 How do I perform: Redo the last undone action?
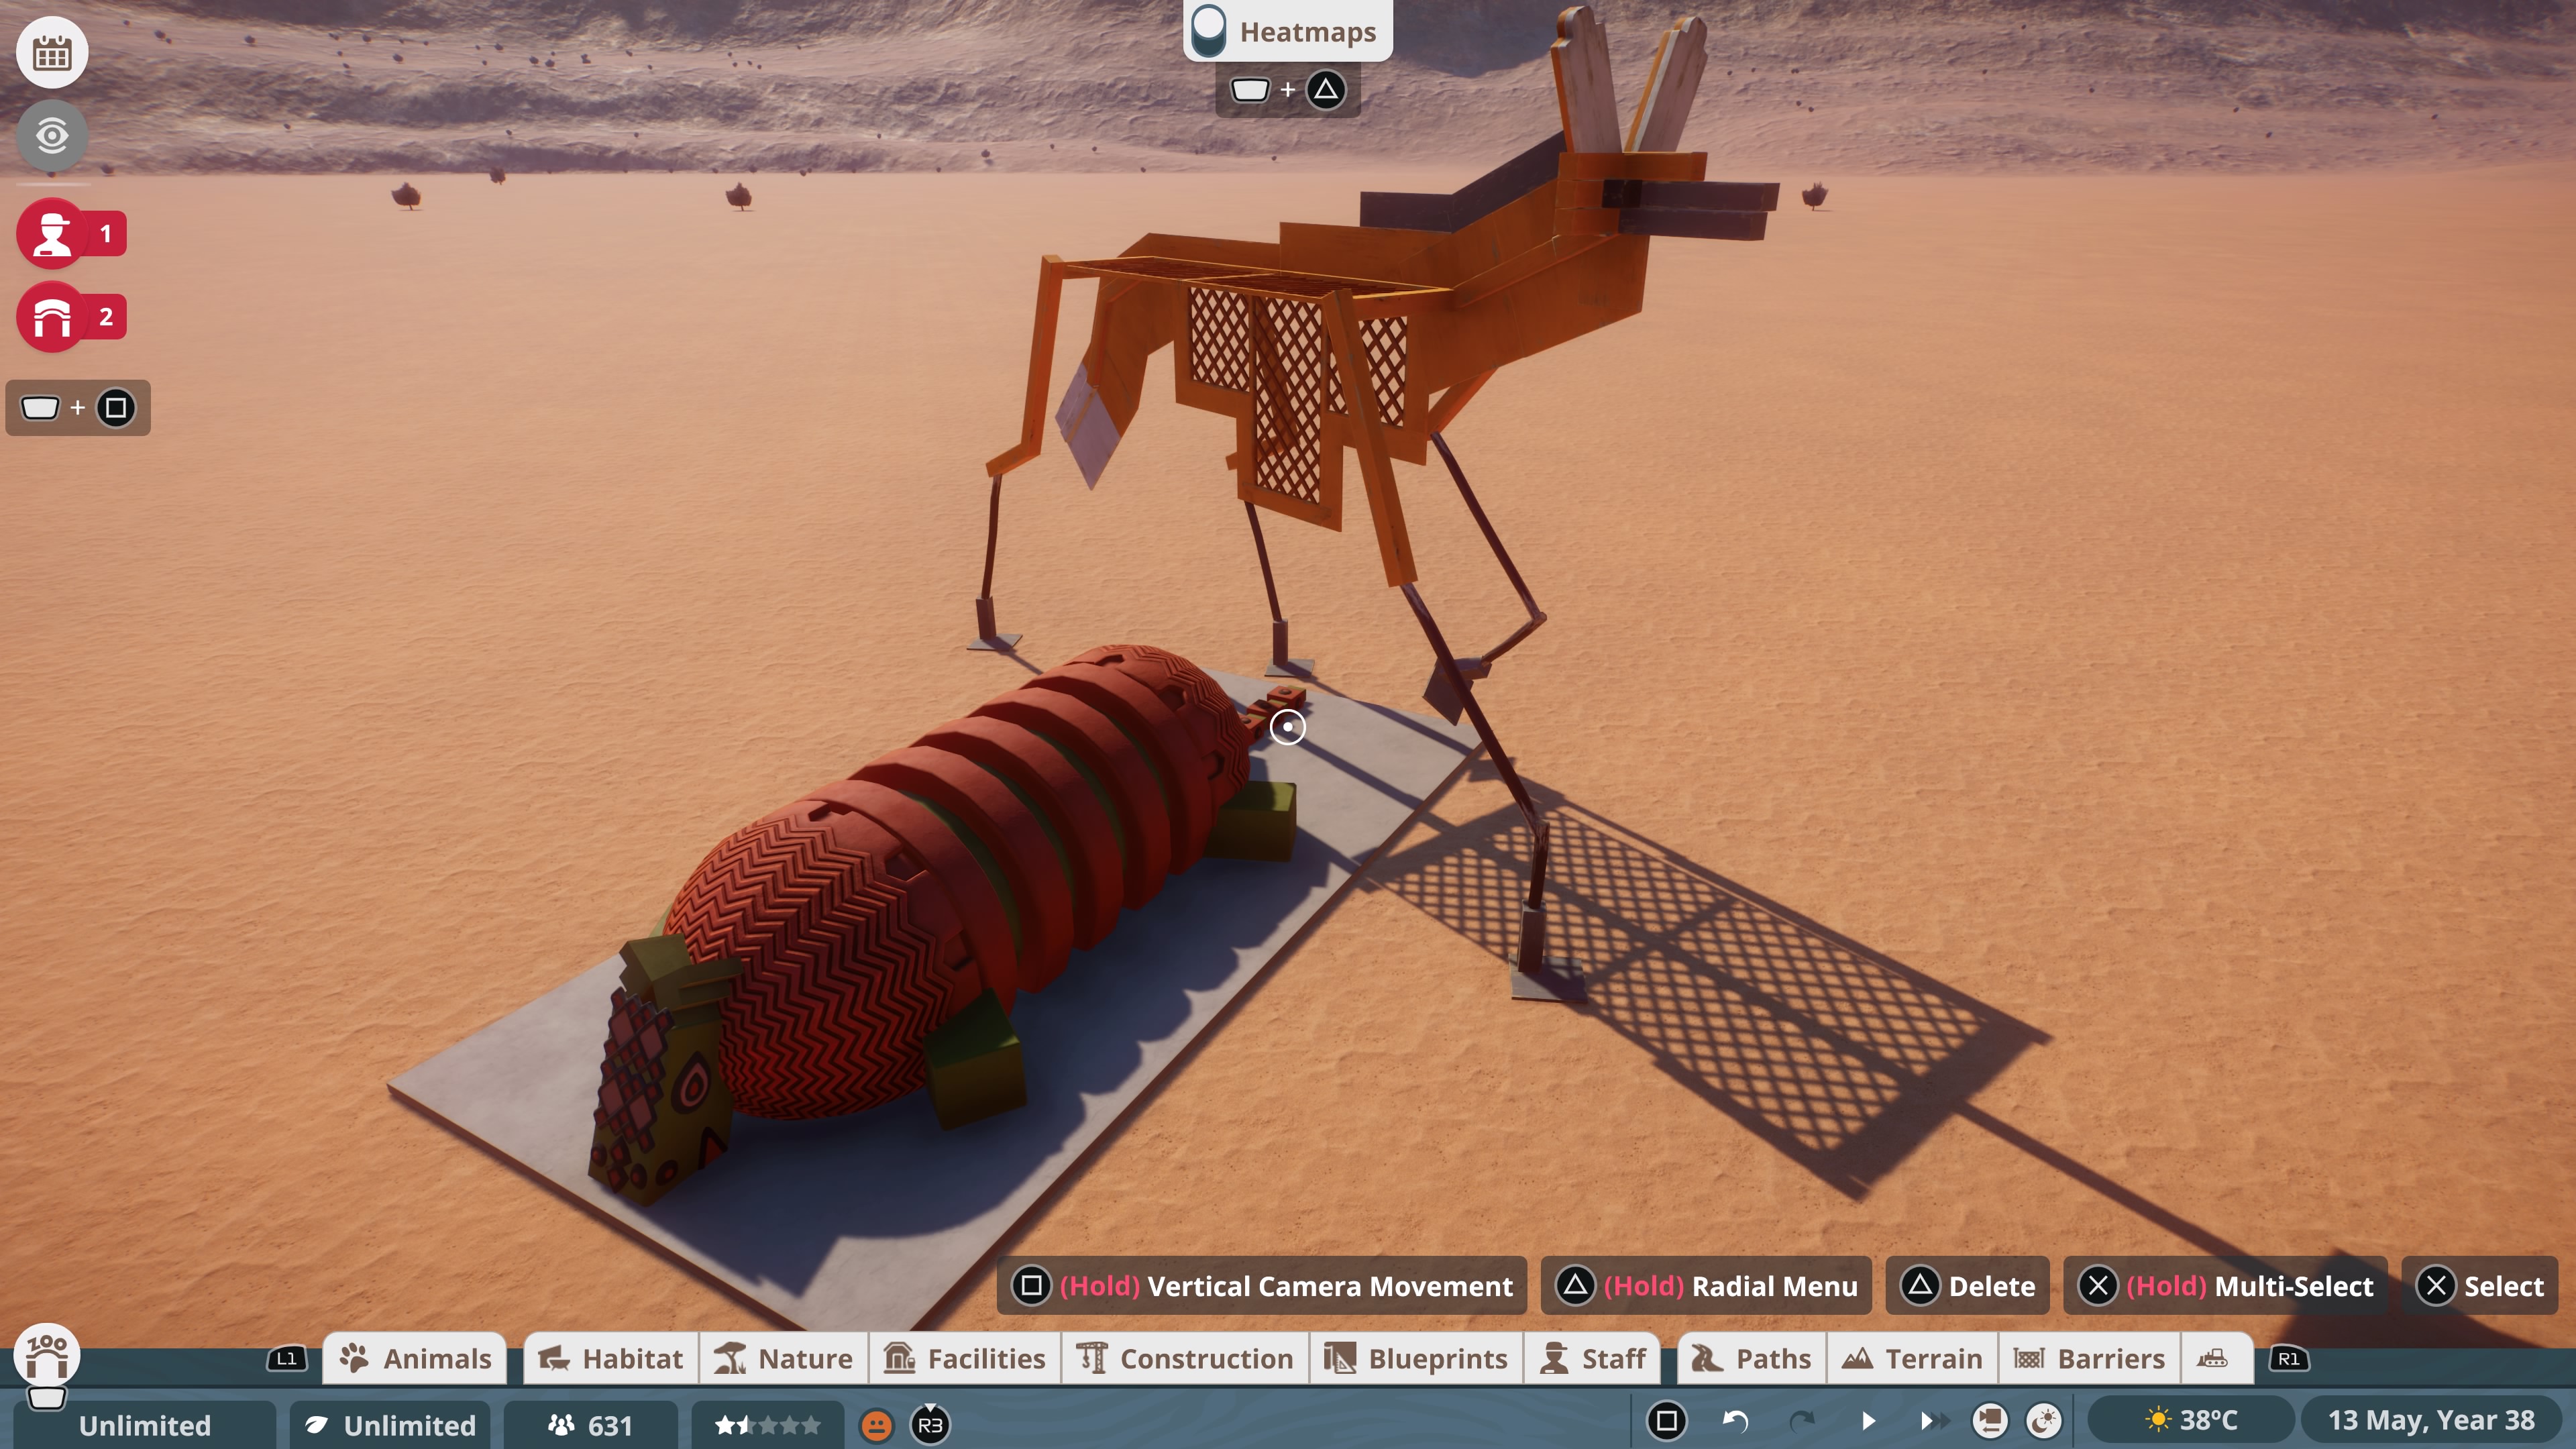1802,1421
